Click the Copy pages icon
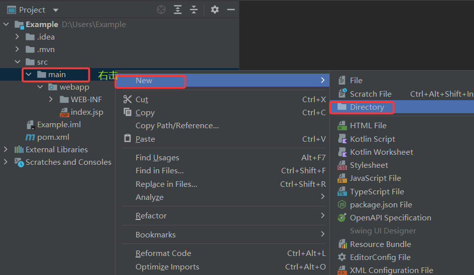This screenshot has height=275, width=474. [128, 112]
